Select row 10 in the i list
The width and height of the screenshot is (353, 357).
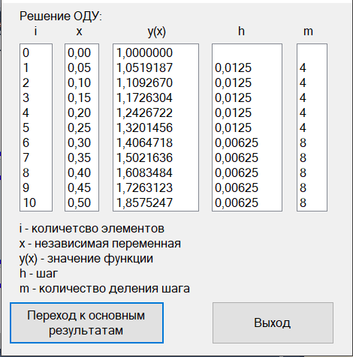pos(29,202)
